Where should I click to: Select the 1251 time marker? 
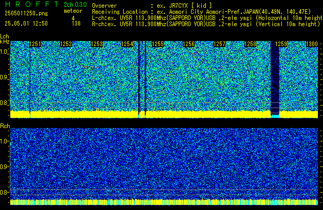[35, 44]
